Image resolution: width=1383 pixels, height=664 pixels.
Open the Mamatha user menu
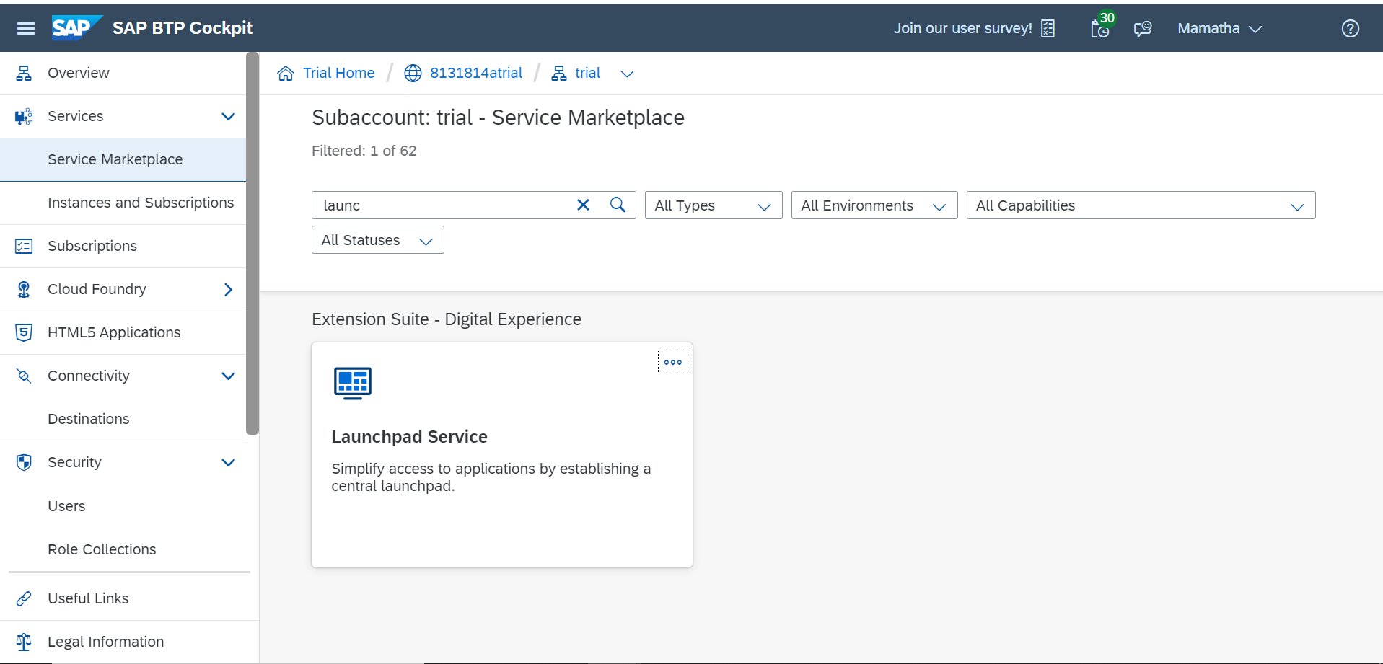[1220, 28]
